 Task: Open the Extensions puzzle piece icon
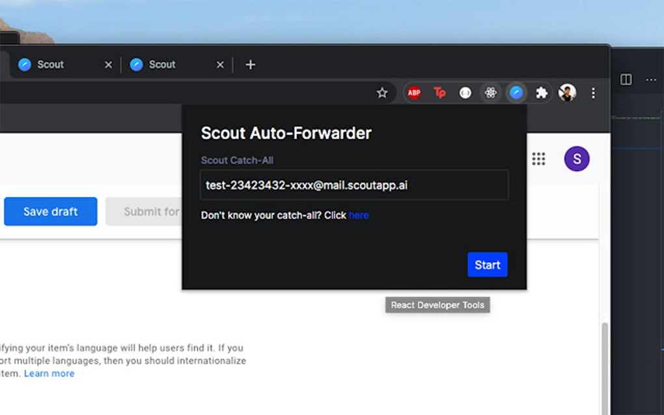(x=542, y=92)
